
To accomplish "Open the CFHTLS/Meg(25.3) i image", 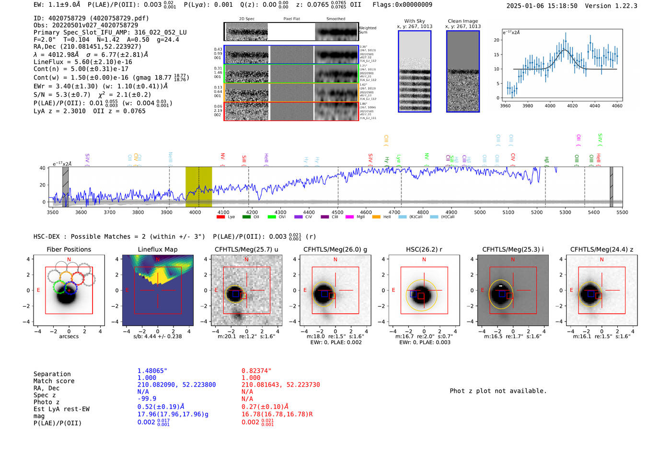I will tap(513, 290).
